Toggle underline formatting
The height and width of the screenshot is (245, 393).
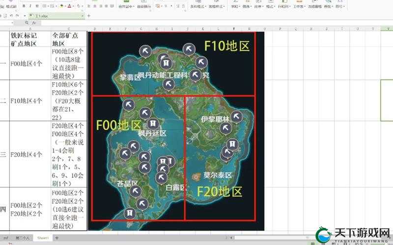(37, 6)
